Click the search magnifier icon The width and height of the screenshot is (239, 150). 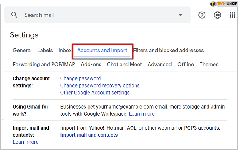tap(14, 15)
